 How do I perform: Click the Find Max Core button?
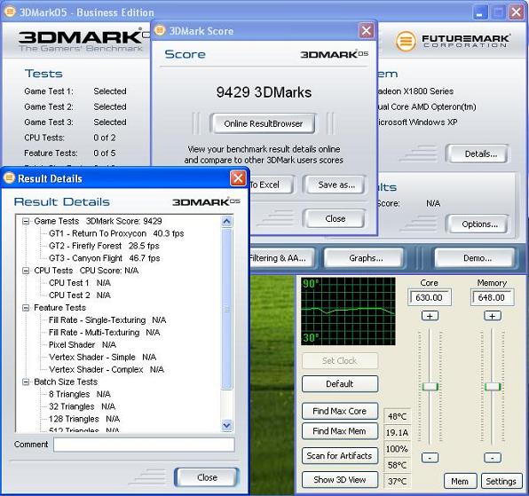[339, 411]
